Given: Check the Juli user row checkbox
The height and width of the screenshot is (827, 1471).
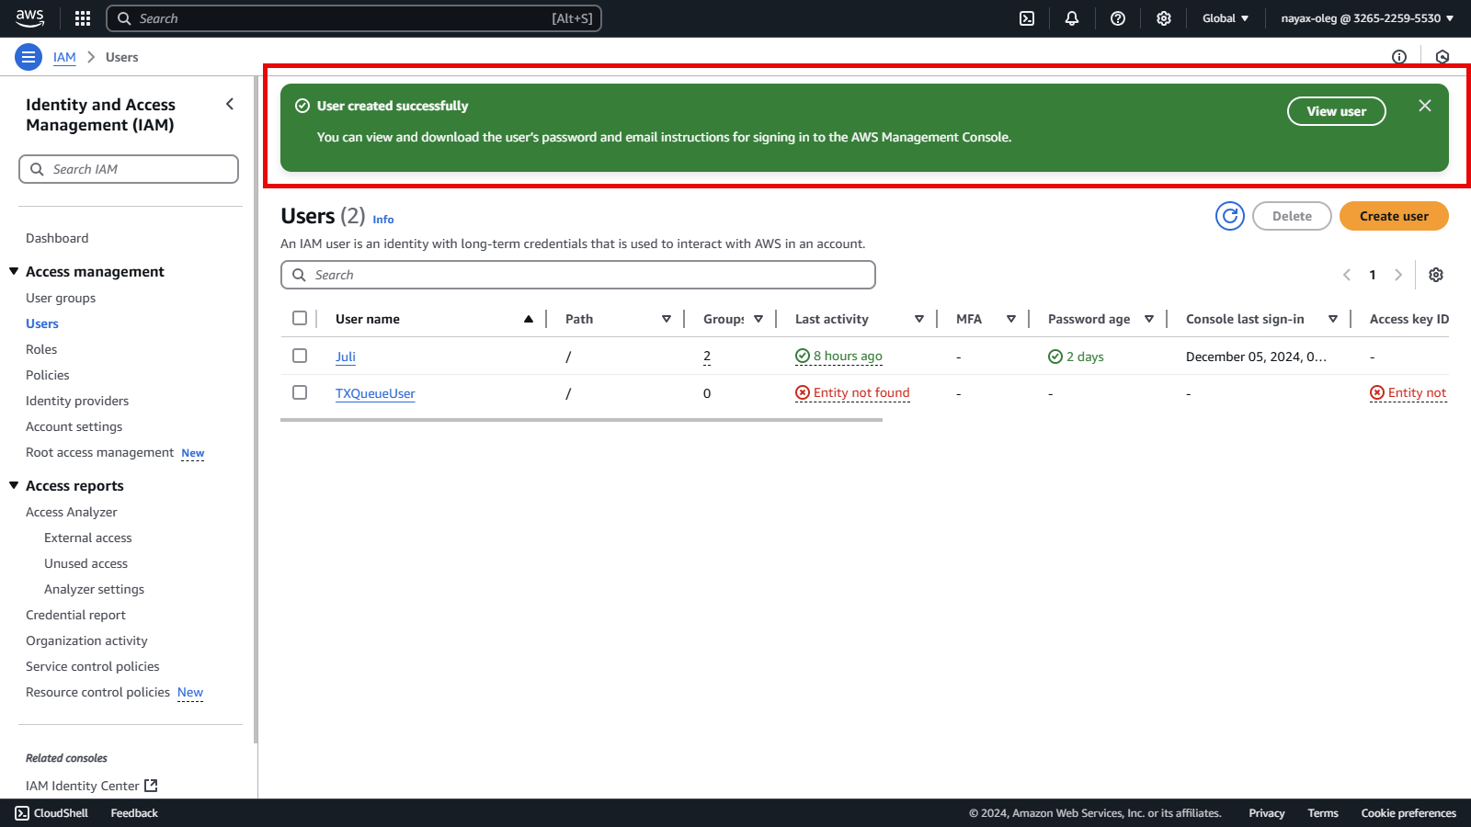Looking at the screenshot, I should tap(300, 356).
